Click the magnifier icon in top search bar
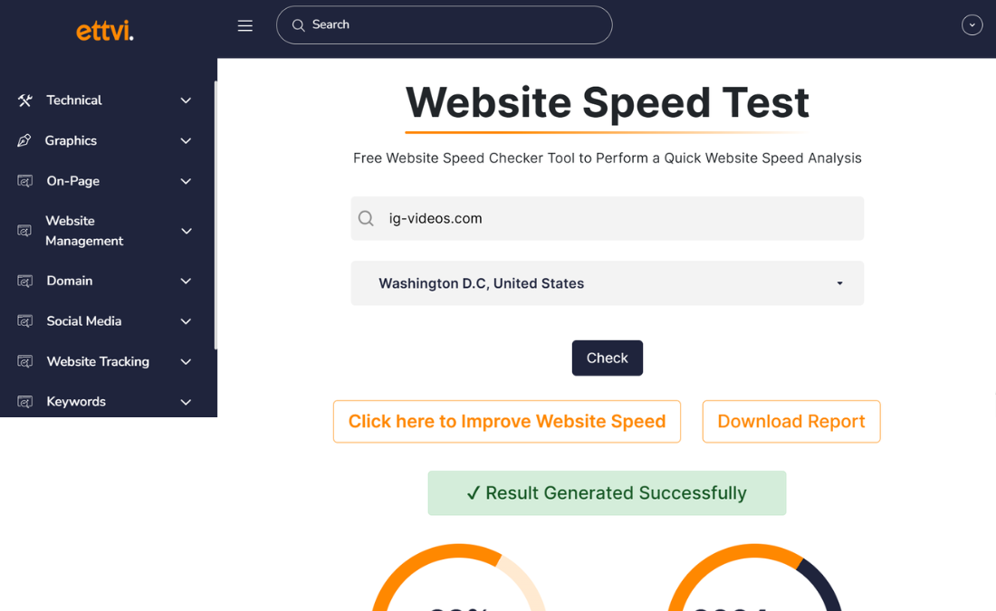This screenshot has width=996, height=611. coord(298,25)
